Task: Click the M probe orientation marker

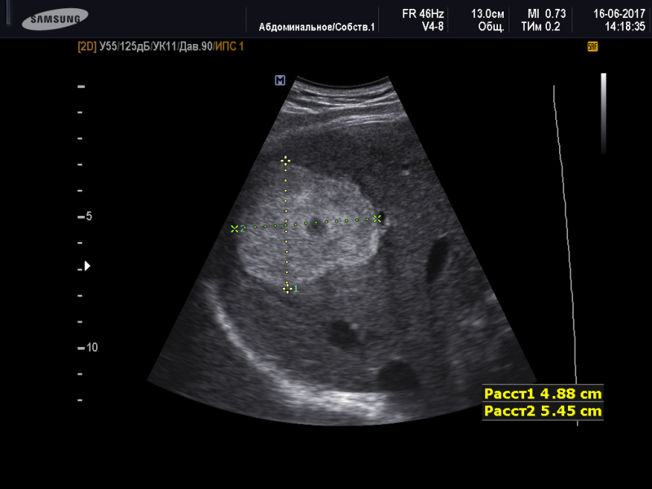Action: coord(280,80)
